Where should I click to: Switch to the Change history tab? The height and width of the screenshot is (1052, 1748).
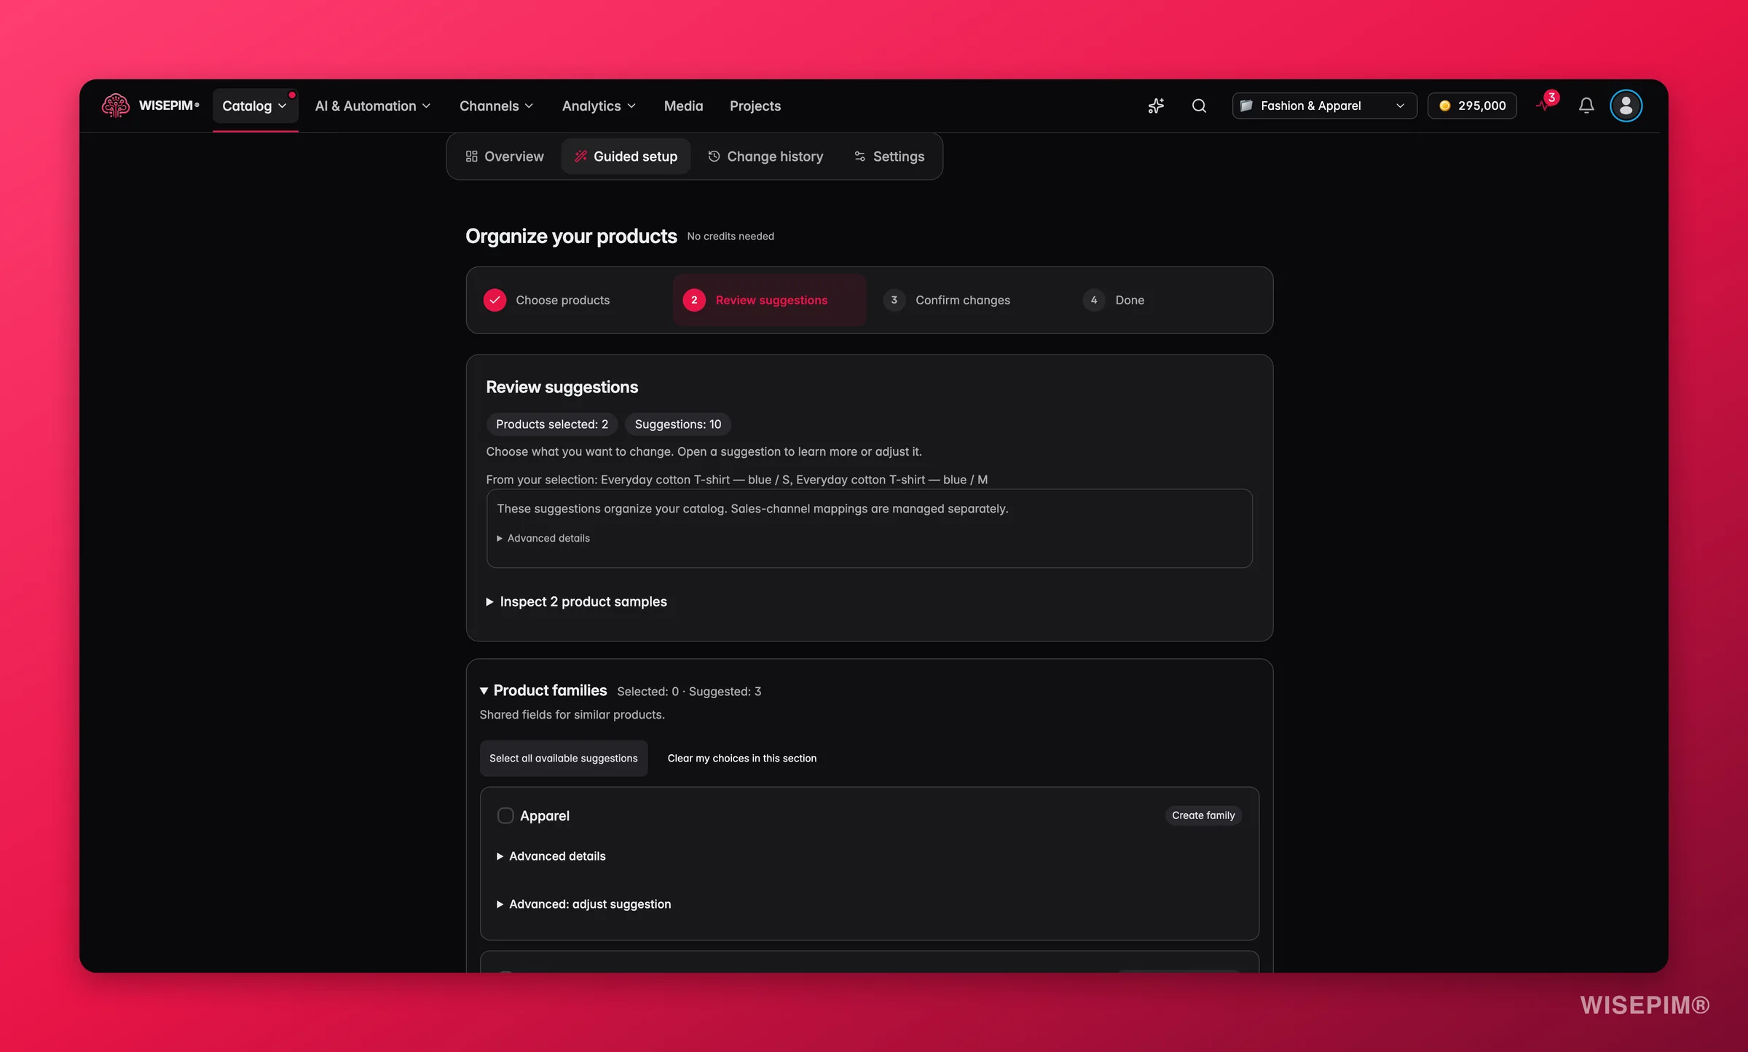pos(765,157)
